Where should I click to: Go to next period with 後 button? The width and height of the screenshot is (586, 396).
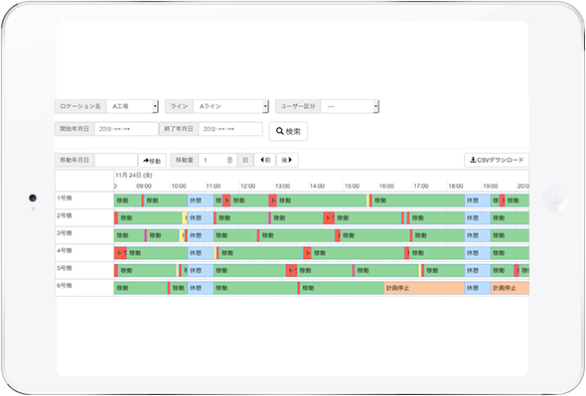pyautogui.click(x=287, y=160)
